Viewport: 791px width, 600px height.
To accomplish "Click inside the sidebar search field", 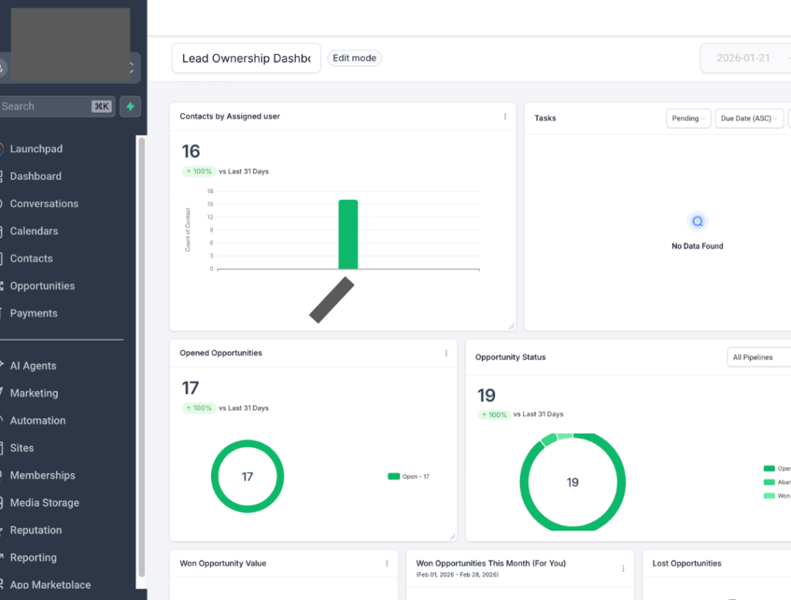I will (x=46, y=106).
